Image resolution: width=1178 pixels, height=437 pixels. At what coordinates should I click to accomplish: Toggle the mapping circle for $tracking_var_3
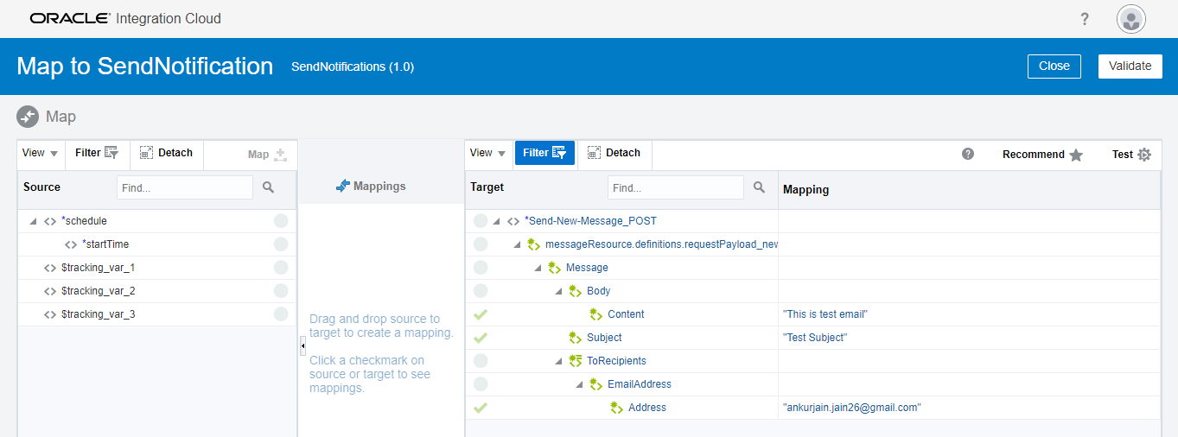(281, 314)
